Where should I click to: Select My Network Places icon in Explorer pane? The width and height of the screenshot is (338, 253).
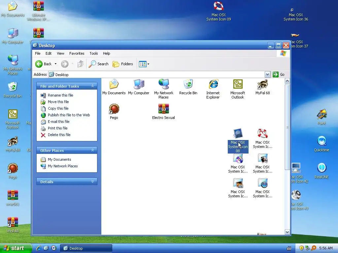coord(164,89)
